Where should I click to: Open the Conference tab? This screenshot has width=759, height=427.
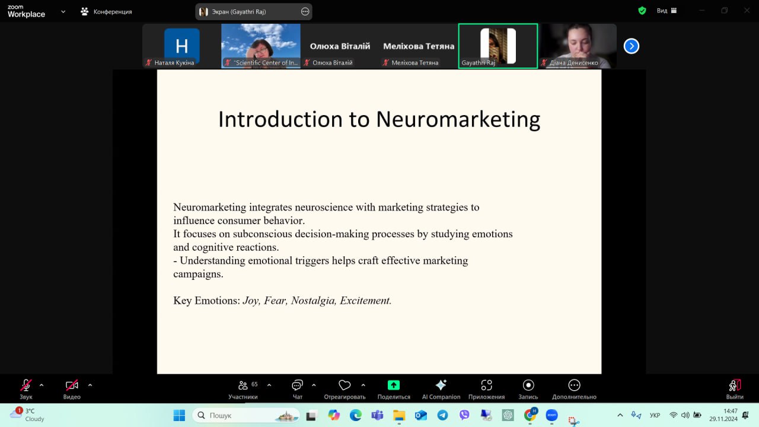(107, 11)
